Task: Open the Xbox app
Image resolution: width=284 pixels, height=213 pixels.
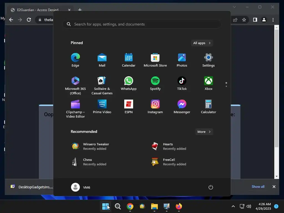Action: pos(209,83)
